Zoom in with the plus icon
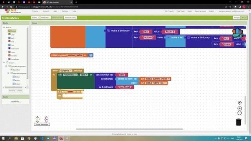This screenshot has width=251, height=141. coord(240,108)
